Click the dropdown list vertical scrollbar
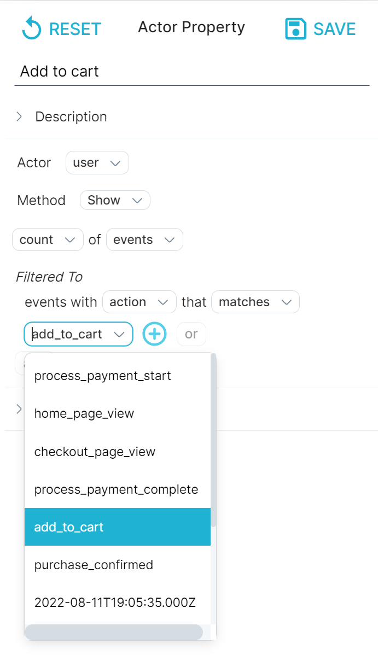Screen dimensions: 378x655 213,440
